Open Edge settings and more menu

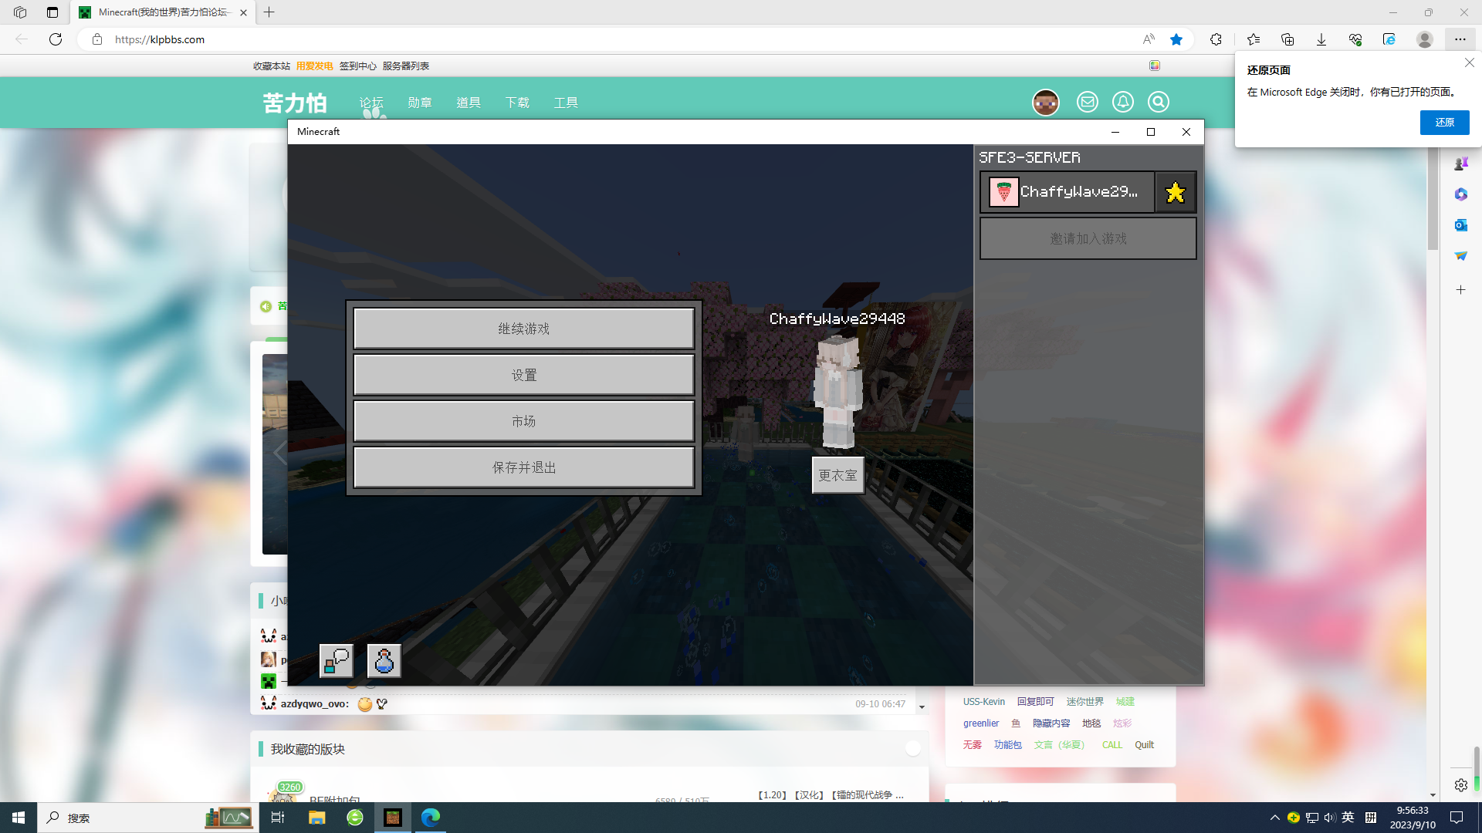point(1460,39)
